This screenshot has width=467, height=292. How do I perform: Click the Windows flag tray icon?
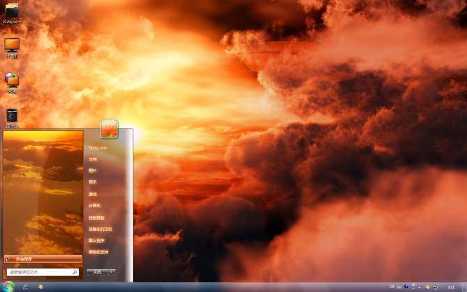click(x=427, y=287)
